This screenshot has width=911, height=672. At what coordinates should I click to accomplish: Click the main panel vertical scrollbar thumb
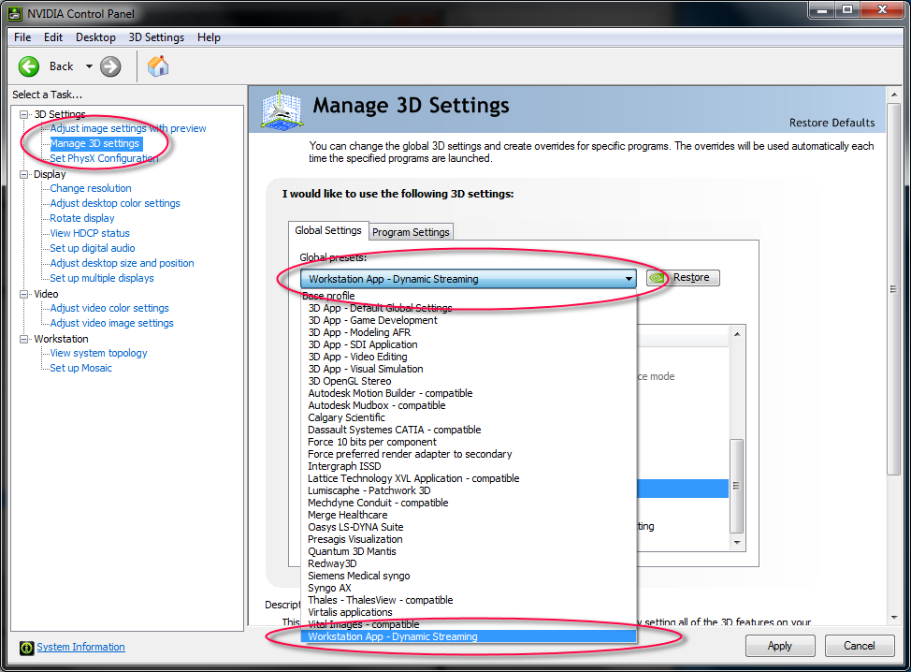click(x=893, y=289)
